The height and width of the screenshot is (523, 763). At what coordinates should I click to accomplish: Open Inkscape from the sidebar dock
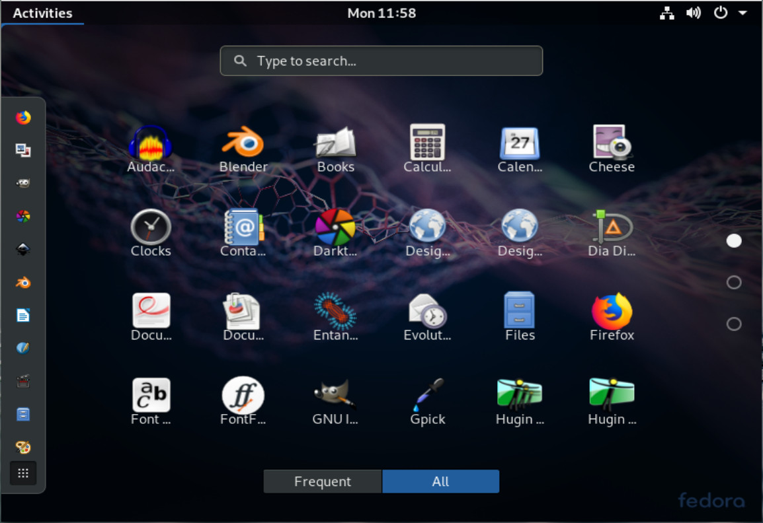pyautogui.click(x=23, y=250)
